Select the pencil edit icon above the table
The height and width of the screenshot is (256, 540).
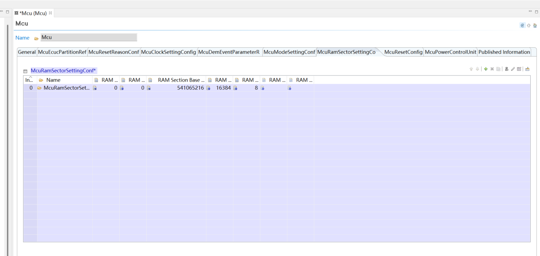(x=513, y=69)
